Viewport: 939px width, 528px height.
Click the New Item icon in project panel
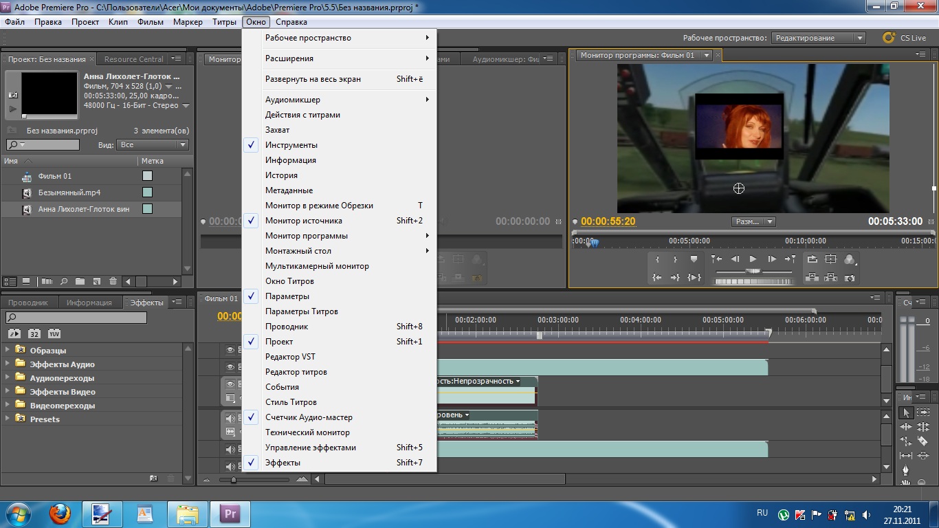tap(97, 281)
